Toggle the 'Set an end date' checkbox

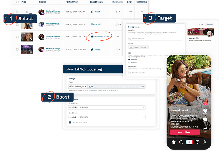(x=70, y=122)
